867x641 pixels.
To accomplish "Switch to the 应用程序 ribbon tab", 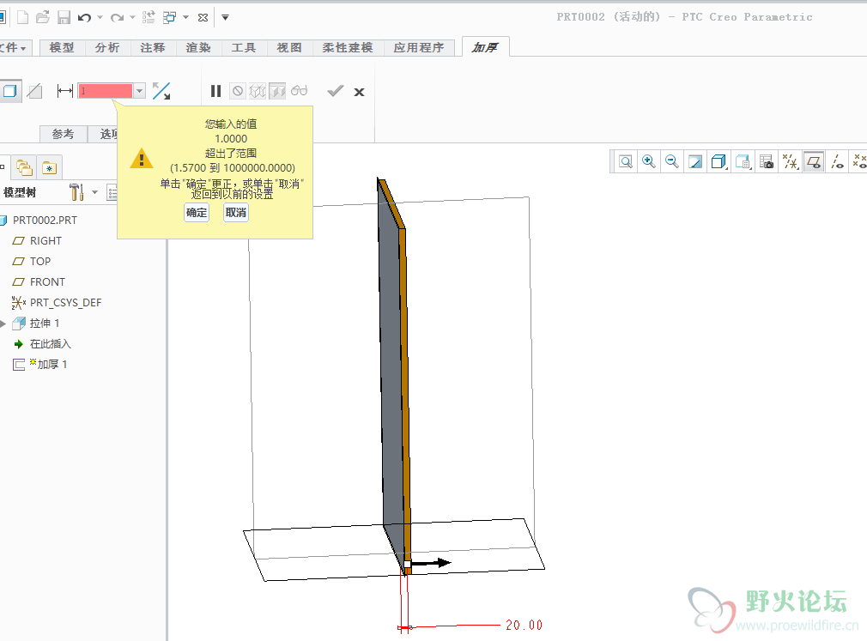I will (419, 48).
